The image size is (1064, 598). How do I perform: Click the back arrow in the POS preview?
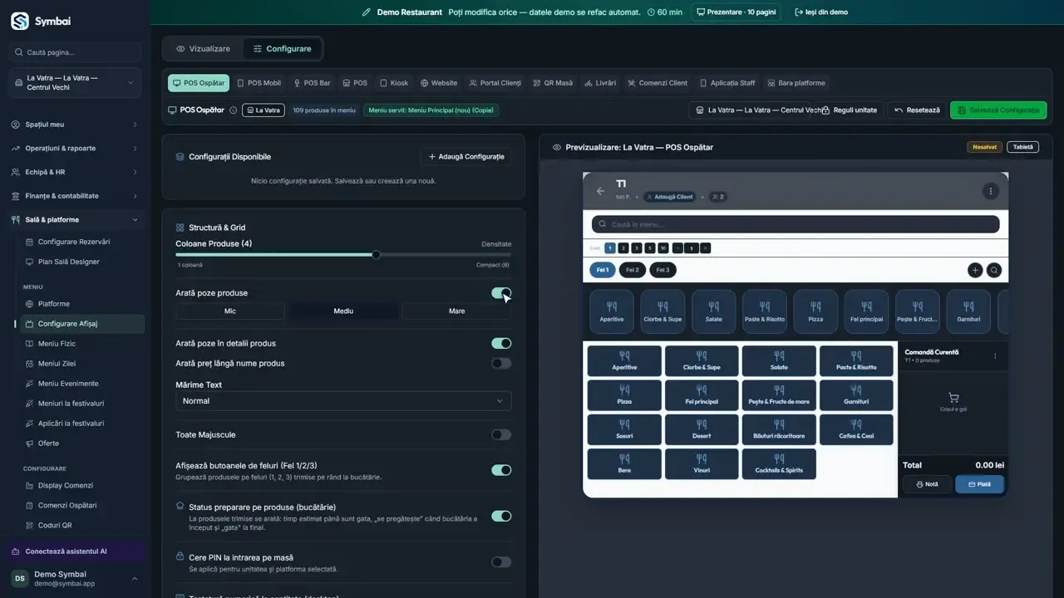point(600,191)
